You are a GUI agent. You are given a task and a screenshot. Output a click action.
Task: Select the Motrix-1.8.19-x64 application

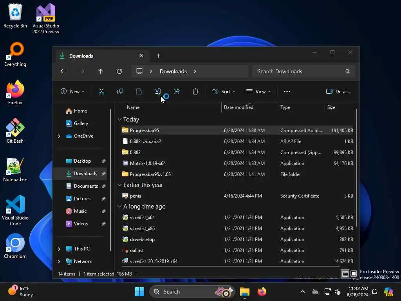pyautogui.click(x=237, y=163)
